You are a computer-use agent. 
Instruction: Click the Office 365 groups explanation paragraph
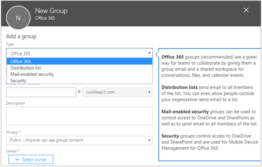point(209,66)
